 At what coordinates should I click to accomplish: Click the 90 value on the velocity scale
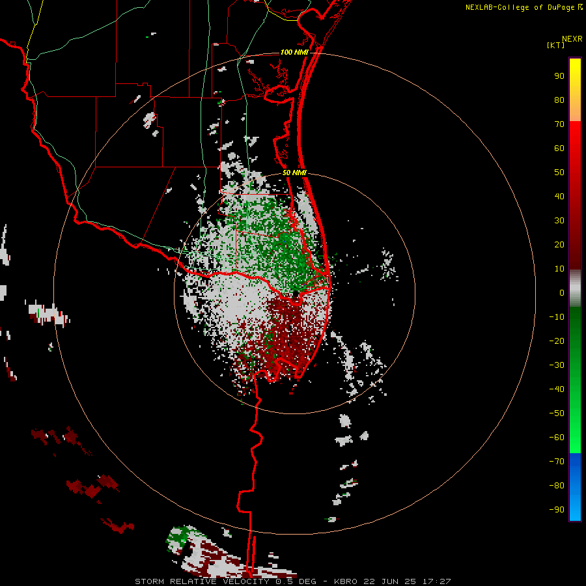(x=559, y=76)
